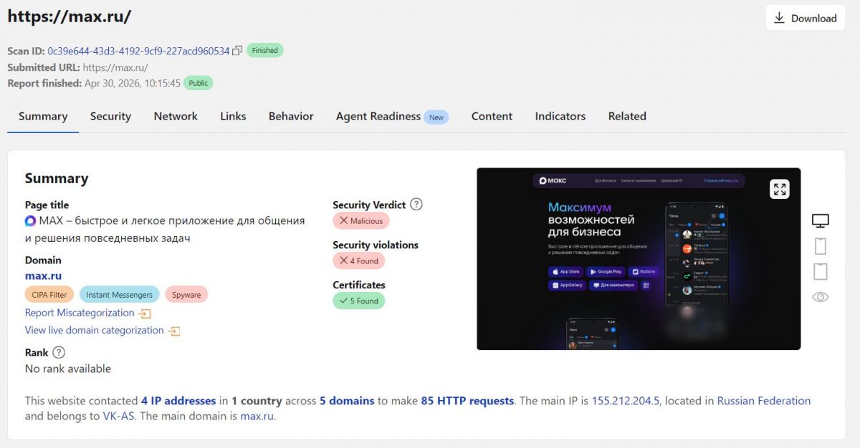The height and width of the screenshot is (448, 860).
Task: Switch to desktop screenshot view
Action: point(821,220)
